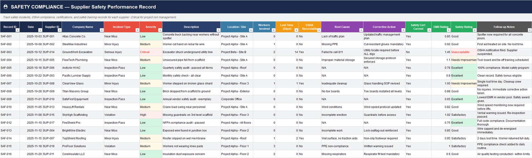Viewport: 532px width, 158px height.
Task: Select the subtitle description text row
Action: [x=266, y=17]
